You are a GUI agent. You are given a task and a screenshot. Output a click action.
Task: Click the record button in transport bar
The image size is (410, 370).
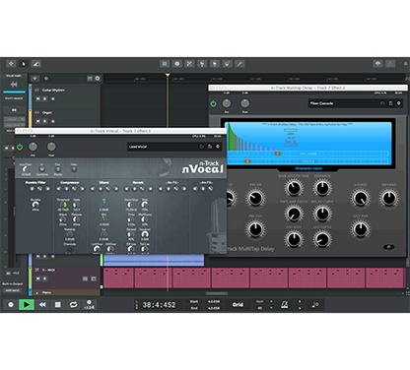coord(11,305)
